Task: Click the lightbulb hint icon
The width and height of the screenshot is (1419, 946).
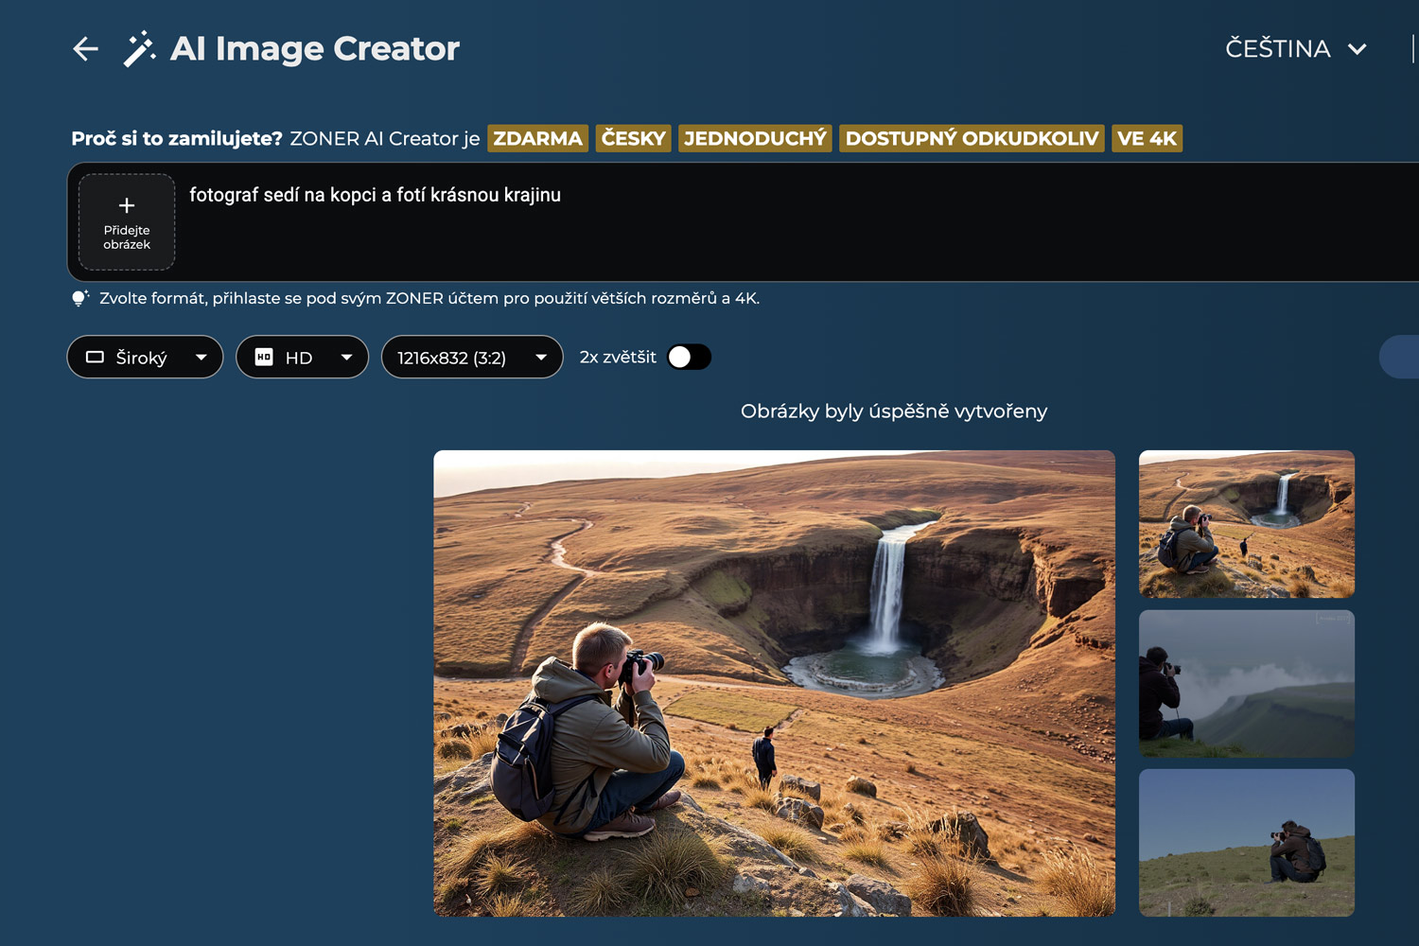Action: 80,299
